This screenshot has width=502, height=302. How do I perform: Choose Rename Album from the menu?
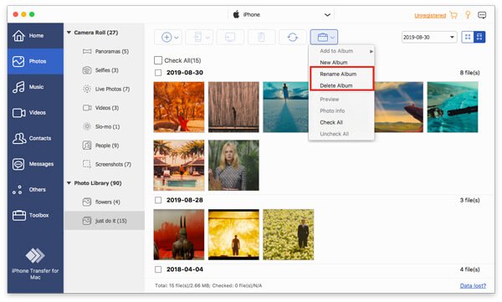(x=338, y=74)
